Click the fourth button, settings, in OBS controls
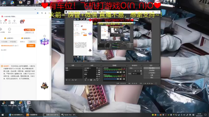Viewport: 209px width, 117px height. point(152,75)
